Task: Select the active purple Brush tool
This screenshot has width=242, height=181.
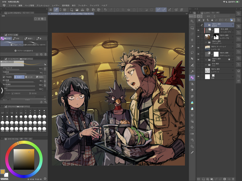Action: 192,78
